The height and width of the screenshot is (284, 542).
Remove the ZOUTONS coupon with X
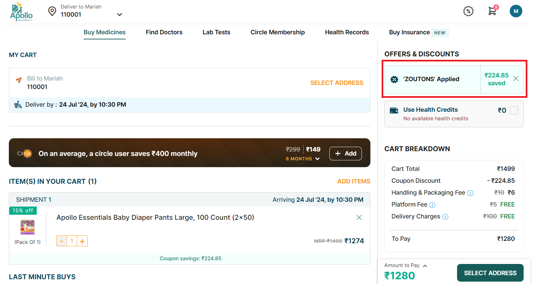pyautogui.click(x=515, y=79)
